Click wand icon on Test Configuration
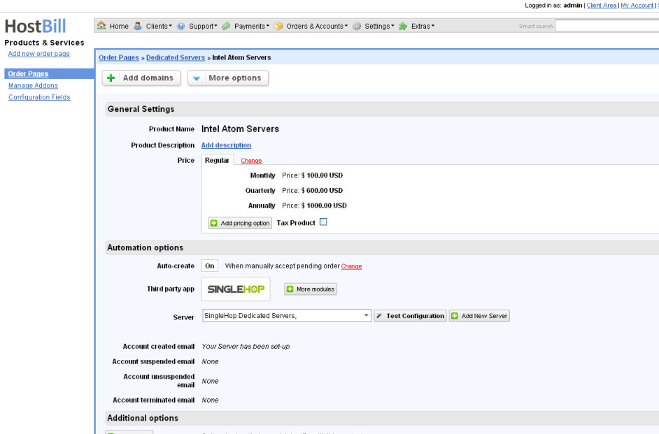The image size is (659, 434). tap(379, 316)
